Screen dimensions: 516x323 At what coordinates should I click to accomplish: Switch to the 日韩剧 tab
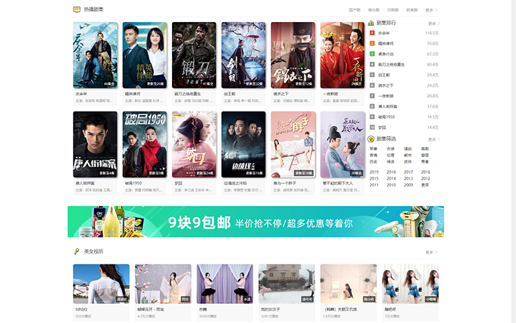pos(393,10)
